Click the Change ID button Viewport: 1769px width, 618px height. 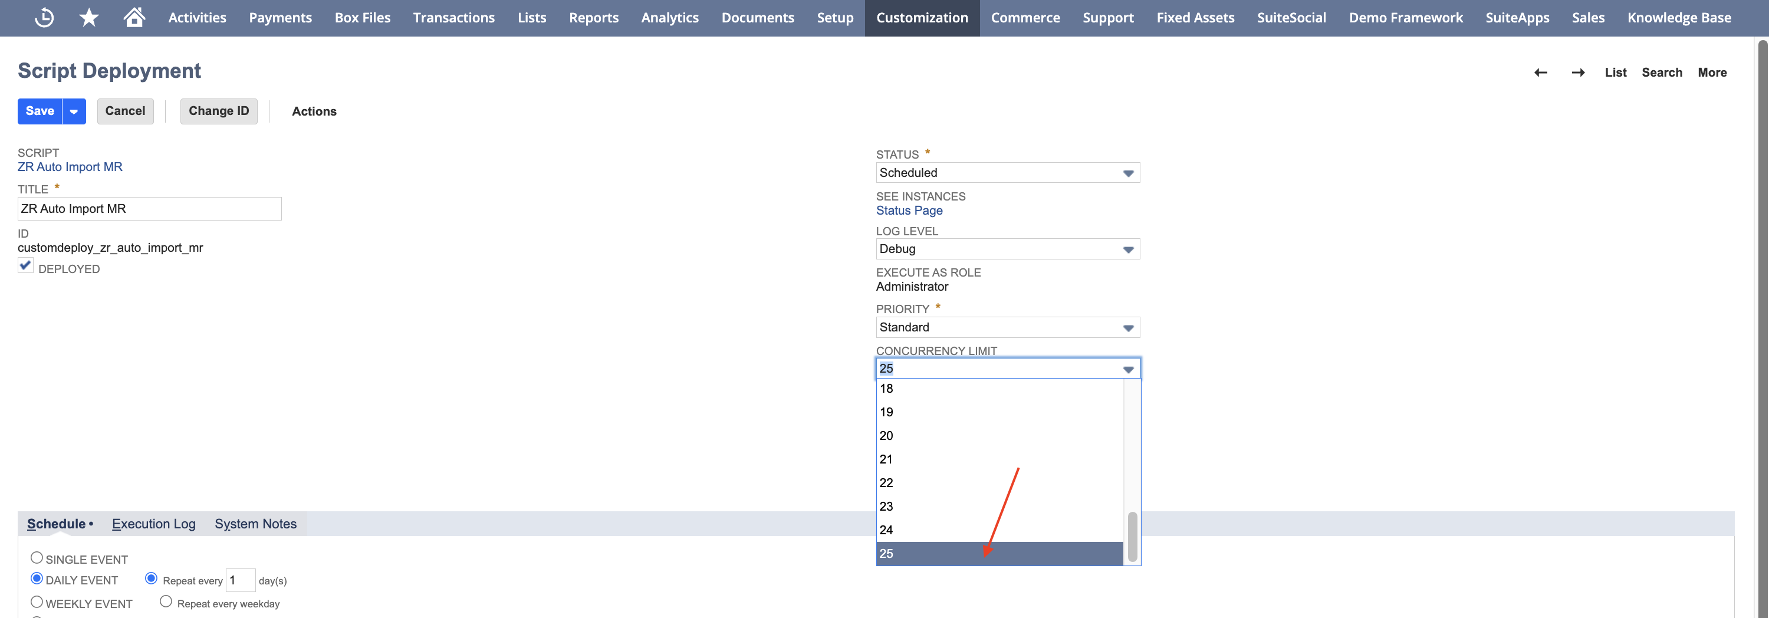(219, 111)
